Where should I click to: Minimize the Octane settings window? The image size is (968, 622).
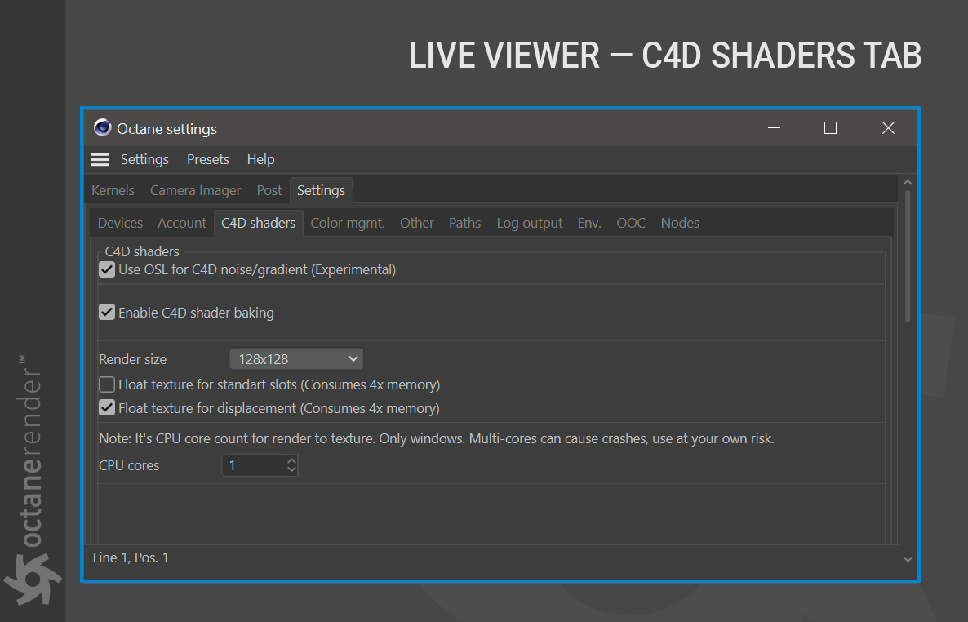click(774, 128)
